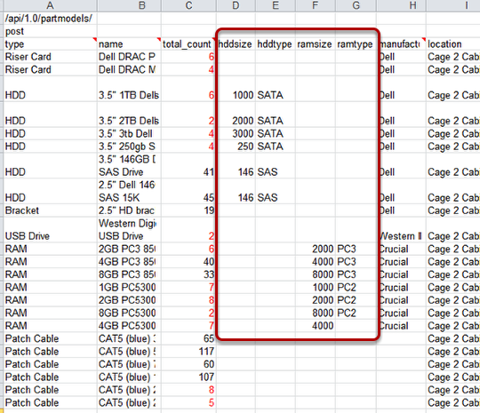
Task: Click the '2GB PC3 85' name cell
Action: click(129, 249)
